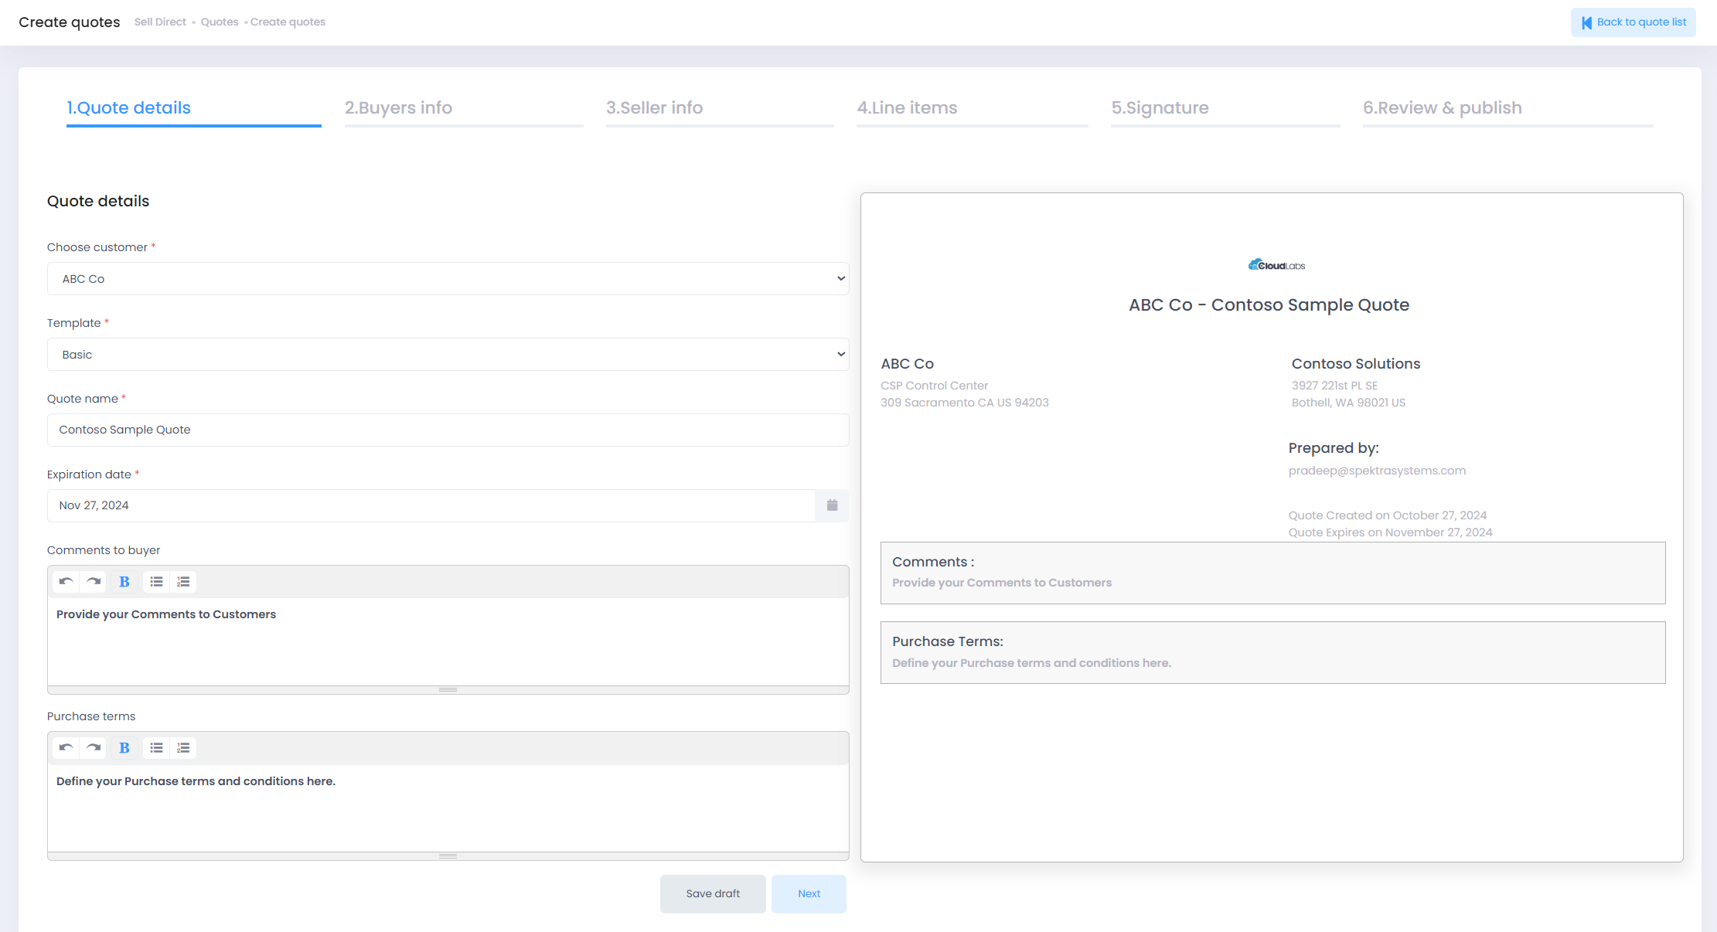Image resolution: width=1717 pixels, height=932 pixels.
Task: Insert numbered list in Comments to buyer
Action: [183, 581]
